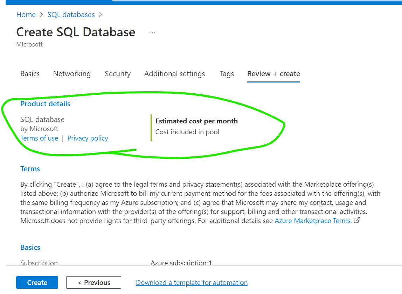
Task: Open Azure Marketplace Terms
Action: tap(313, 221)
